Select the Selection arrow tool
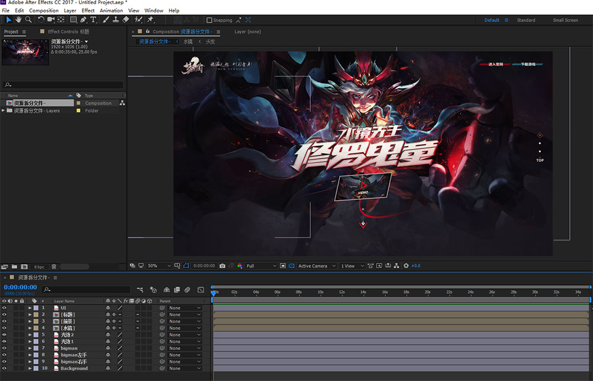The width and height of the screenshot is (593, 381). tap(9, 20)
